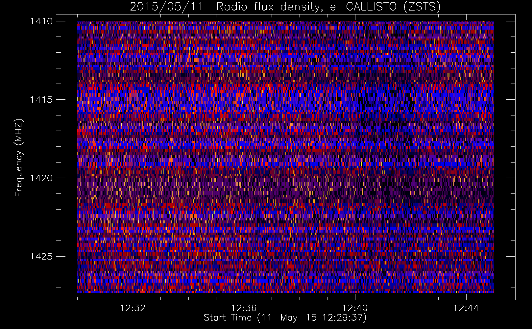The width and height of the screenshot is (532, 329).
Task: Click the 12:40 time tick label
Action: (x=355, y=308)
